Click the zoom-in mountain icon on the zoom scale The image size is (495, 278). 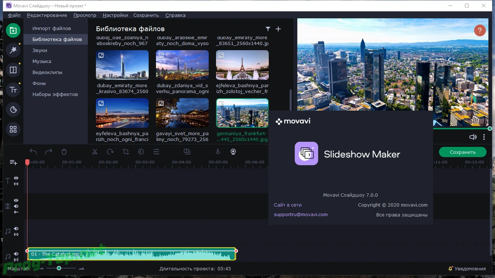pos(81,269)
